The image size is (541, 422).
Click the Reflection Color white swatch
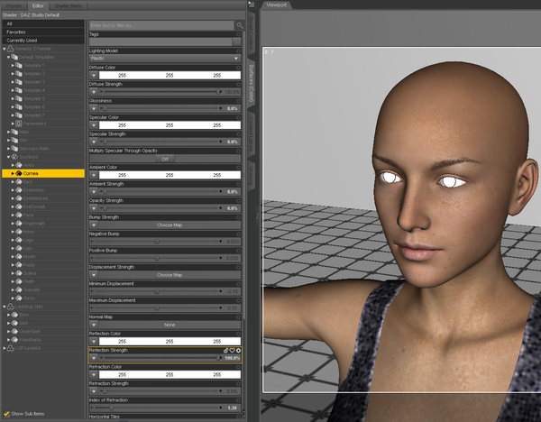[170, 342]
